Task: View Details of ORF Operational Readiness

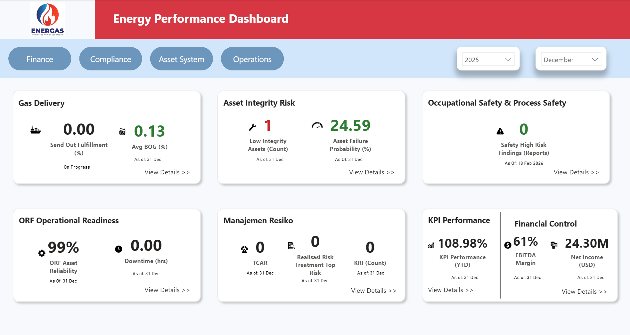Action: [x=167, y=290]
